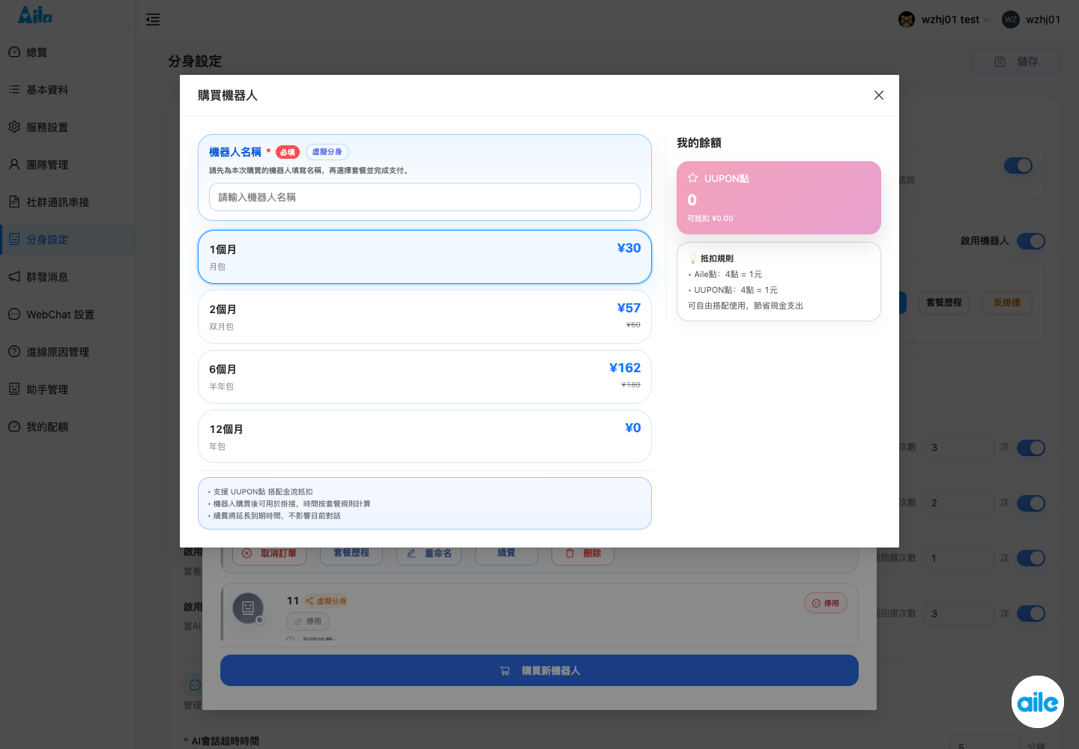The height and width of the screenshot is (749, 1079).
Task: Click the Aile logo in top left
Action: coord(35,14)
